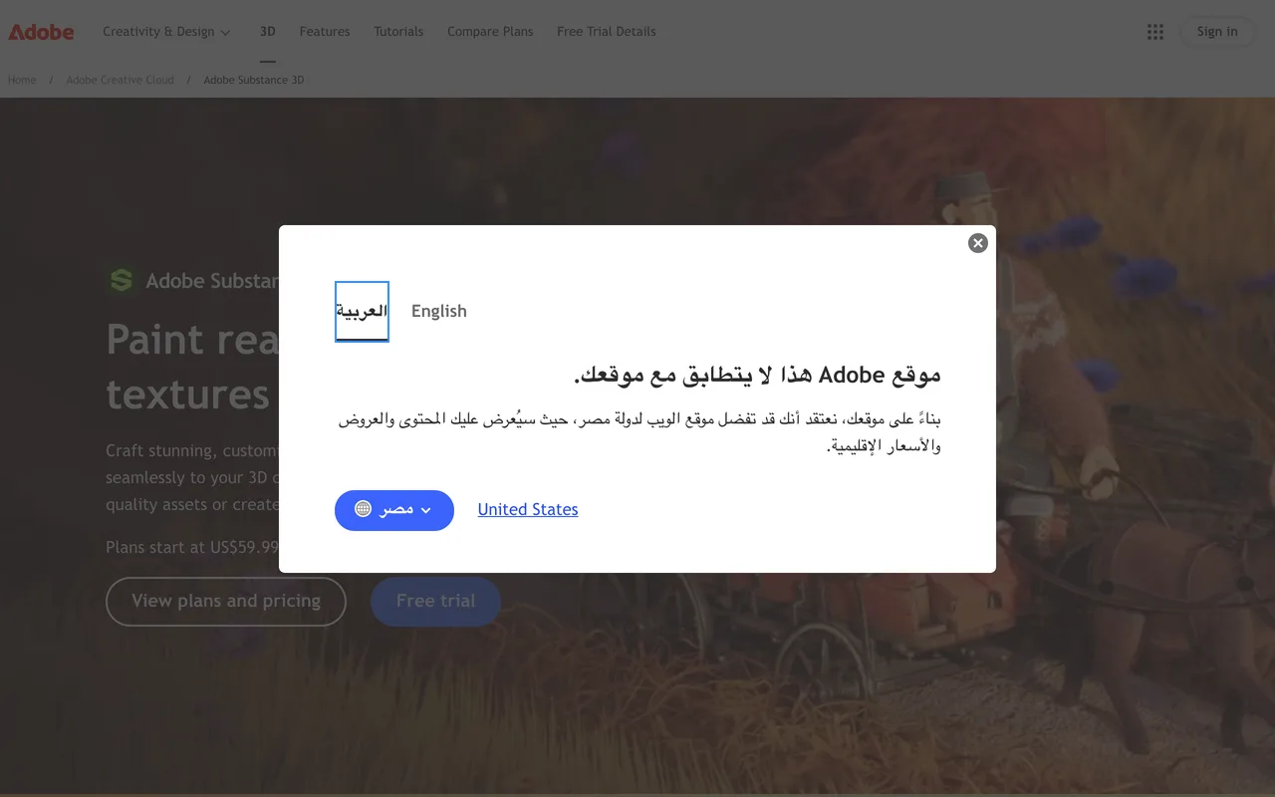This screenshot has width=1275, height=797.
Task: Switch to the English language tab
Action: [x=439, y=311]
